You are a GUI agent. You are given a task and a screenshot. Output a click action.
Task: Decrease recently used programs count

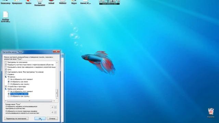(55, 108)
